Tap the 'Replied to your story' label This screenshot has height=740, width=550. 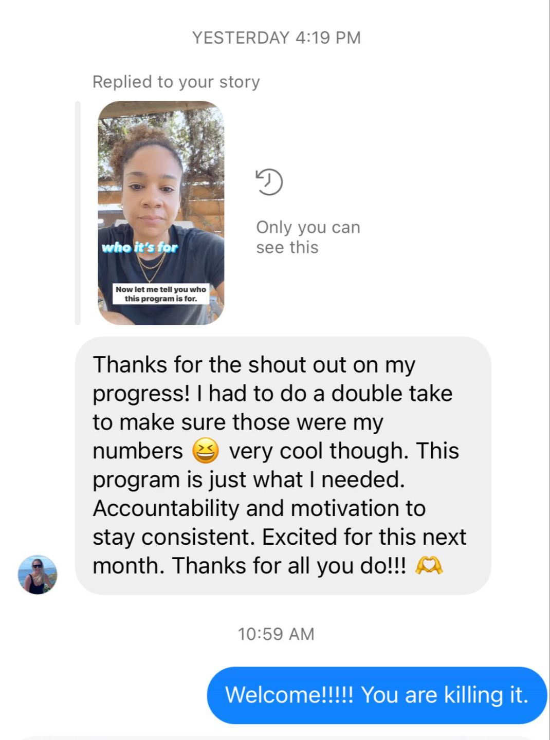tap(176, 82)
